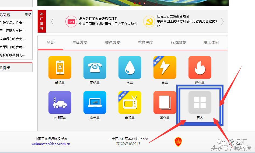This screenshot has width=255, height=153.
Task: Open the 烟台工行党费缴费项目 link
Action: tap(173, 16)
